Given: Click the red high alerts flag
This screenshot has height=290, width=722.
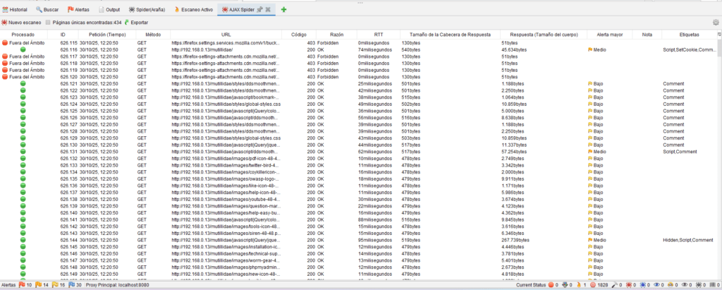Looking at the screenshot, I should point(21,284).
